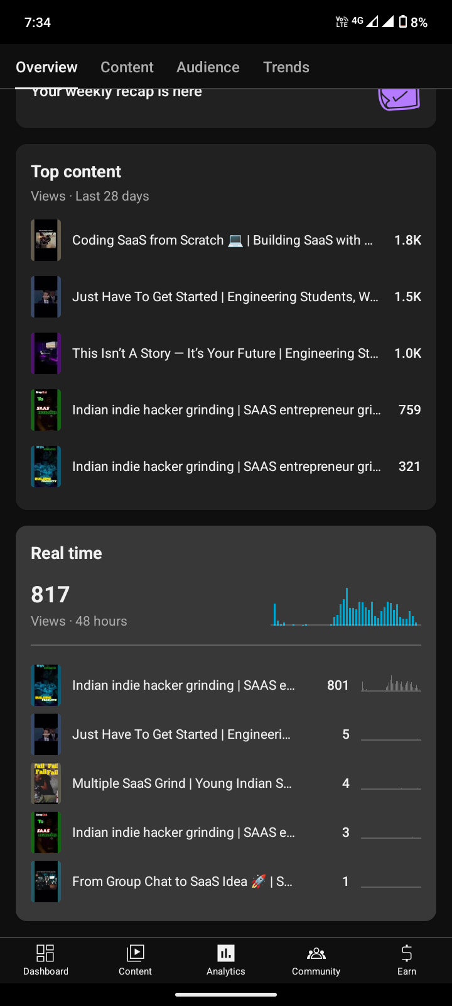Switch to the Audience tab

pos(208,67)
